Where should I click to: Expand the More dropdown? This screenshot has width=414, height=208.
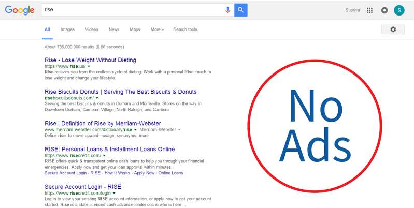click(x=158, y=29)
